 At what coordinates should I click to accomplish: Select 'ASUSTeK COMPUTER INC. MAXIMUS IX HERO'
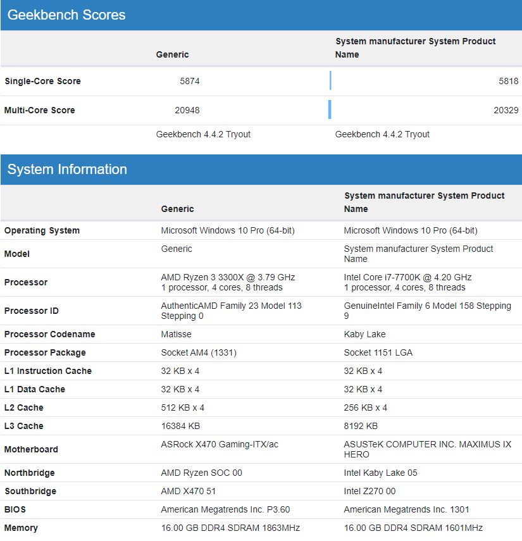[x=428, y=449]
